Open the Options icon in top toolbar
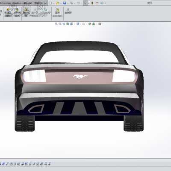Viewport: 171px width, 171px height. tap(102, 3)
